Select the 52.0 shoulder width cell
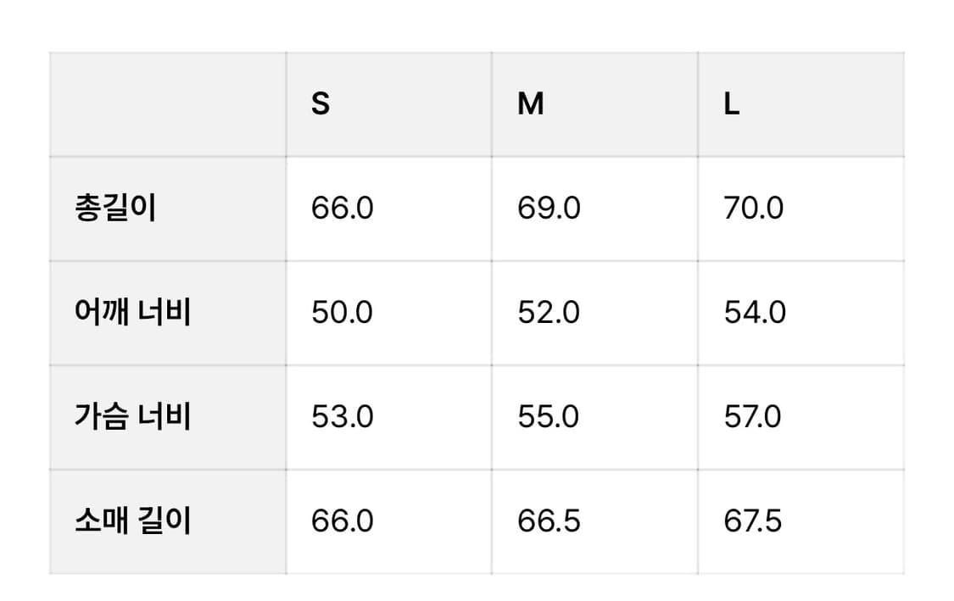 [x=549, y=313]
